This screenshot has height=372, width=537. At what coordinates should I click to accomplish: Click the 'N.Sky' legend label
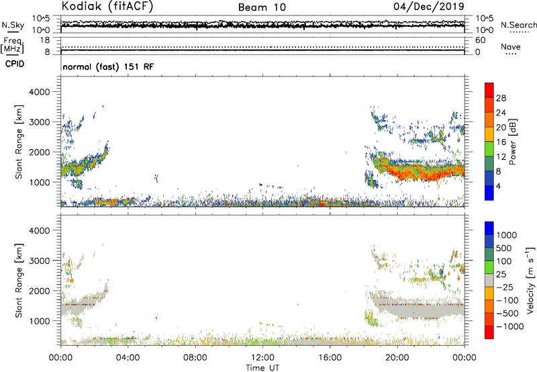pyautogui.click(x=13, y=26)
